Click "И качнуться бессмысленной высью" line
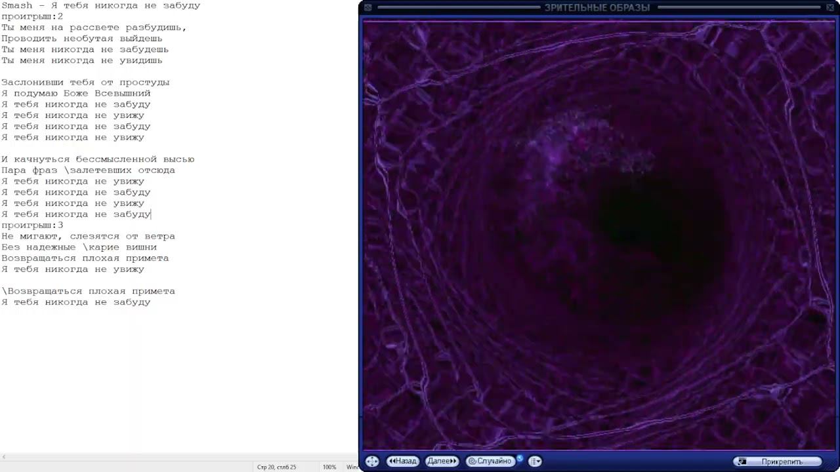This screenshot has height=472, width=840. coord(98,159)
